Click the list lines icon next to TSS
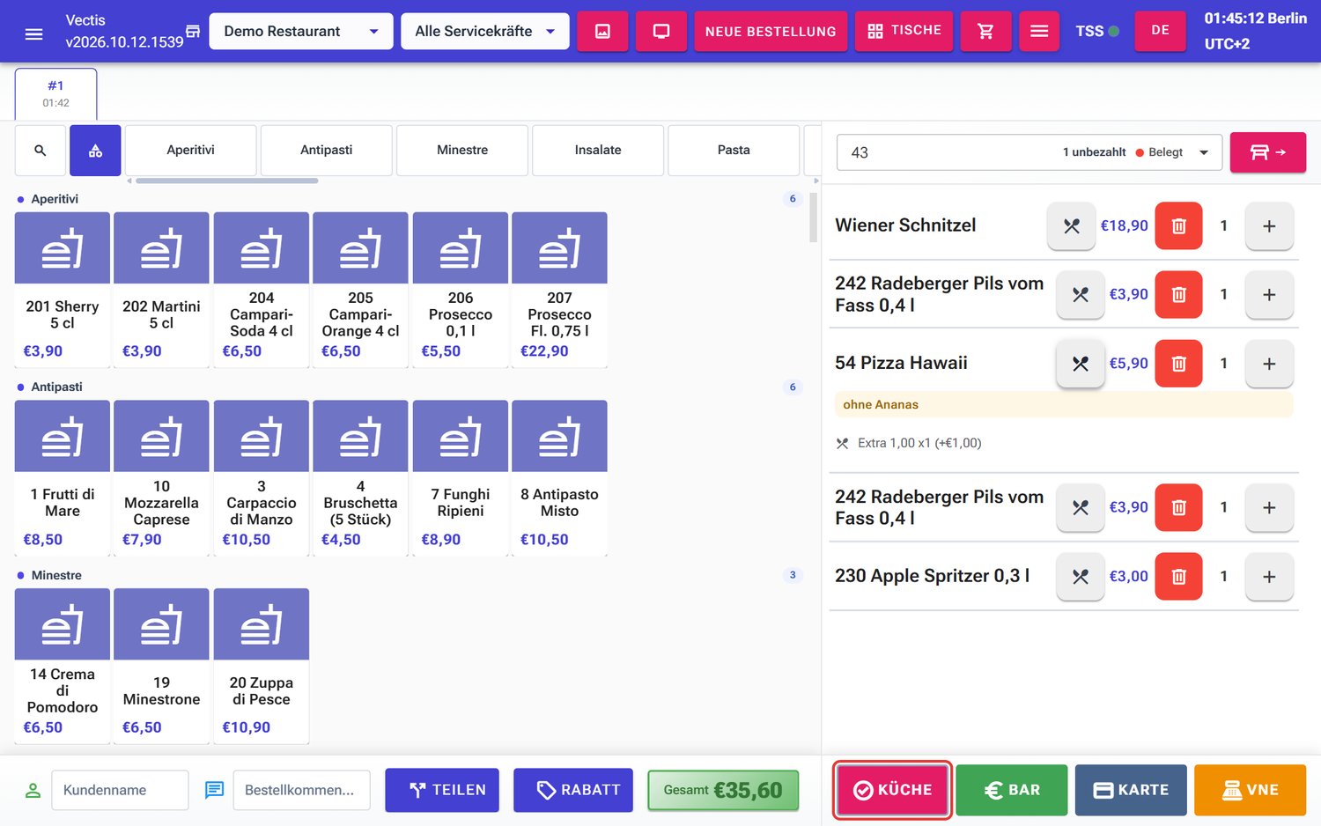 coord(1039,31)
